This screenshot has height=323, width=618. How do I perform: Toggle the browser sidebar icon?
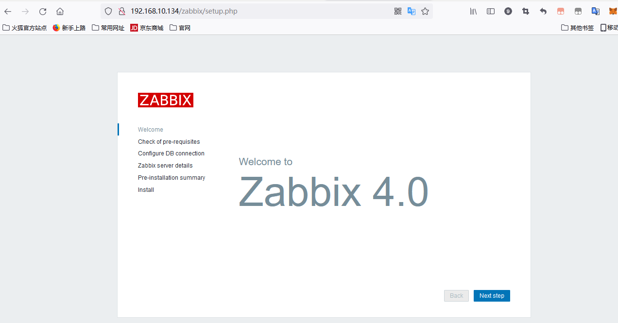click(x=491, y=11)
